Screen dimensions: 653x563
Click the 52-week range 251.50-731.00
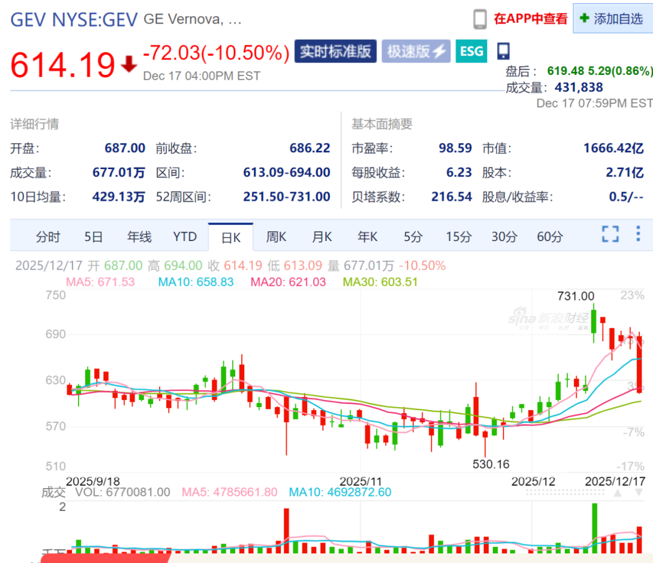(x=287, y=196)
